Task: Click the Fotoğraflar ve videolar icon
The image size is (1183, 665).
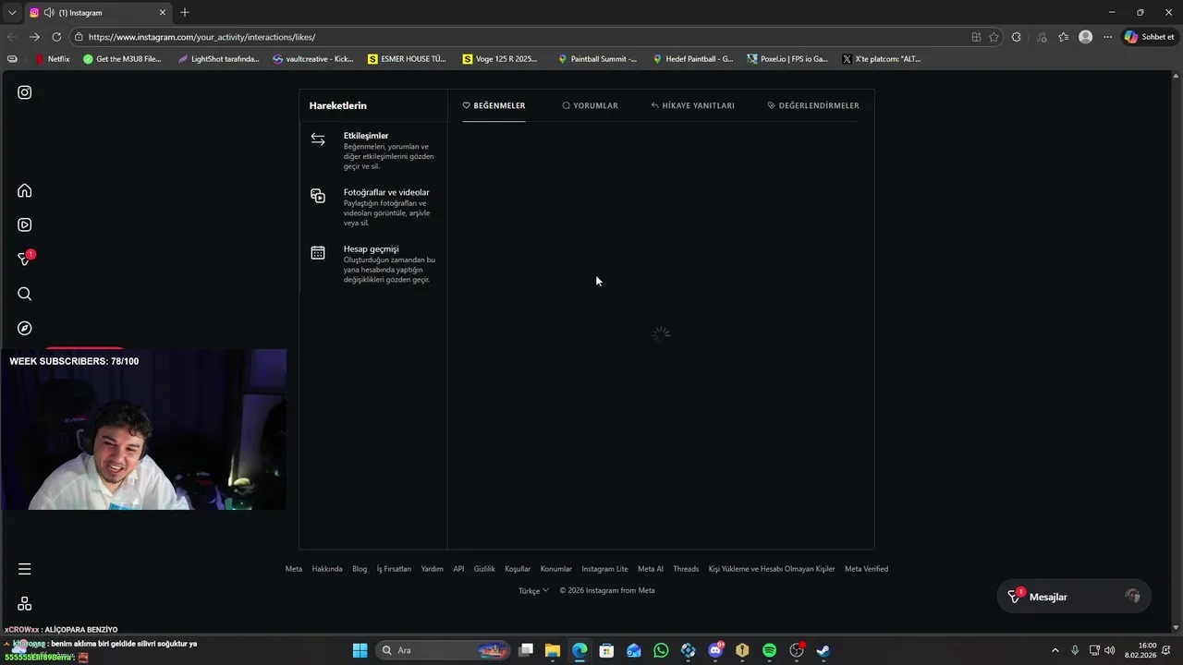Action: coord(318,196)
